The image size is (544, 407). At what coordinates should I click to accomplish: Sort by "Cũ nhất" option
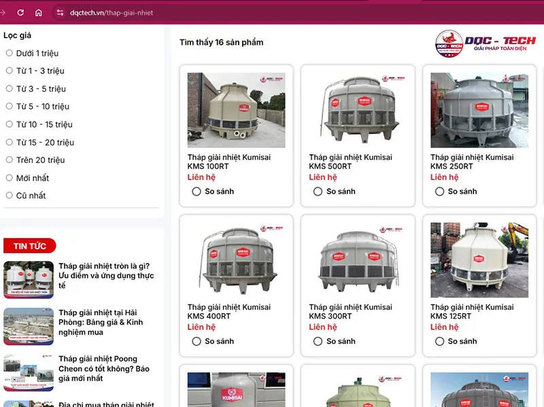[x=10, y=196]
